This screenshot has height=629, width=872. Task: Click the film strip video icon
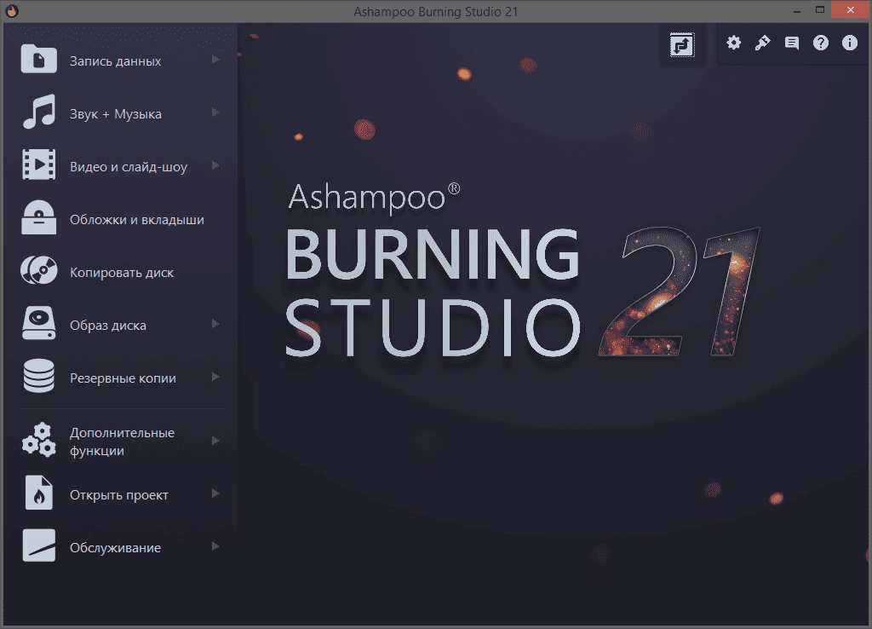pos(39,164)
